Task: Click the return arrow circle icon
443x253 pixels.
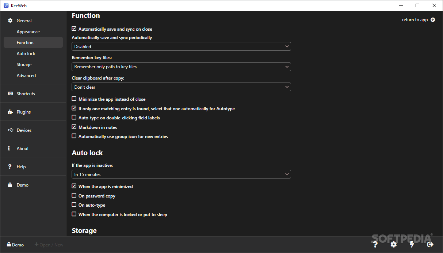Action: [433, 20]
